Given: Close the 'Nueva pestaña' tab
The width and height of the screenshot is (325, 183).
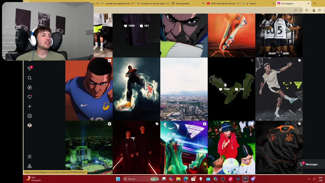Looking at the screenshot, I should (x=203, y=4).
